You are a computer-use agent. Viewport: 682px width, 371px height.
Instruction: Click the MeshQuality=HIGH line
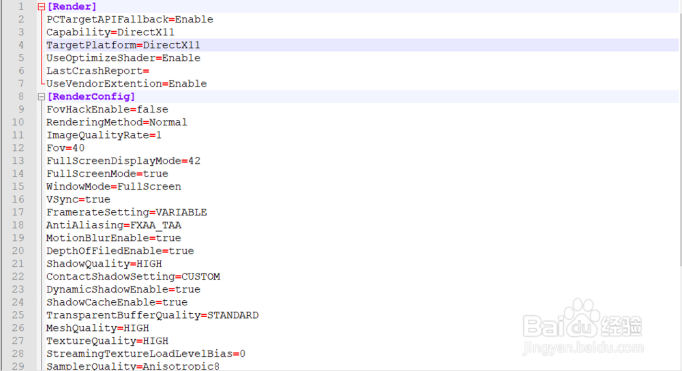pos(98,328)
